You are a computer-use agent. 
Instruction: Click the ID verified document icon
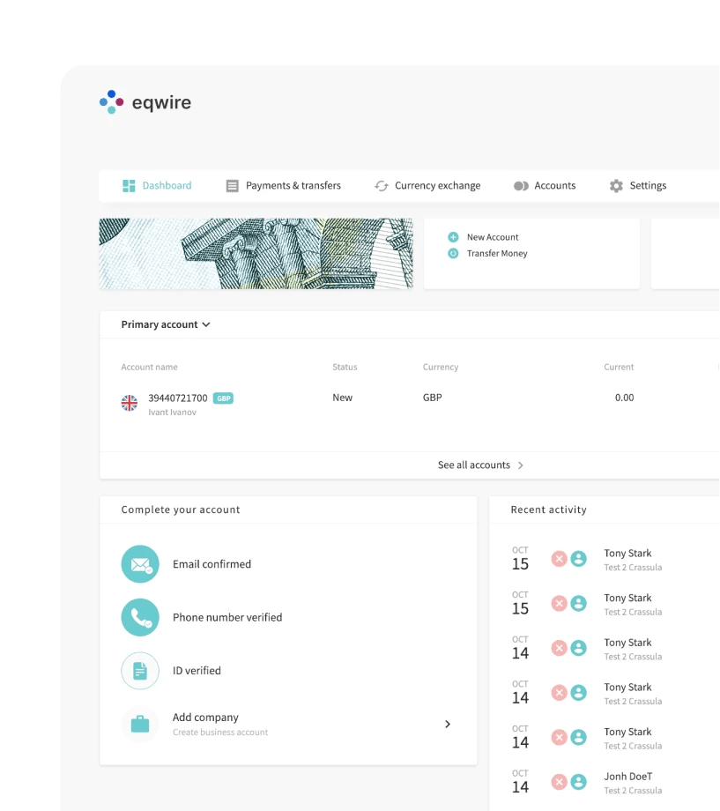point(140,671)
